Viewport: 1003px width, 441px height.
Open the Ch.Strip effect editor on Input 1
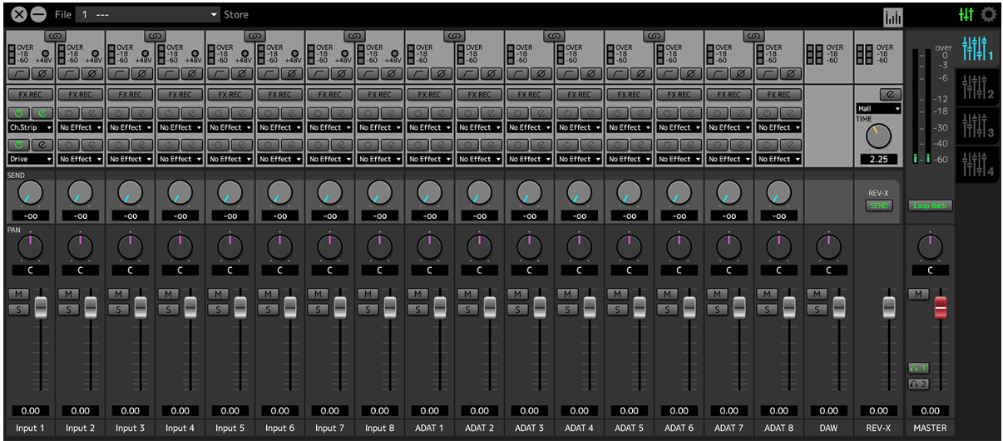(43, 112)
